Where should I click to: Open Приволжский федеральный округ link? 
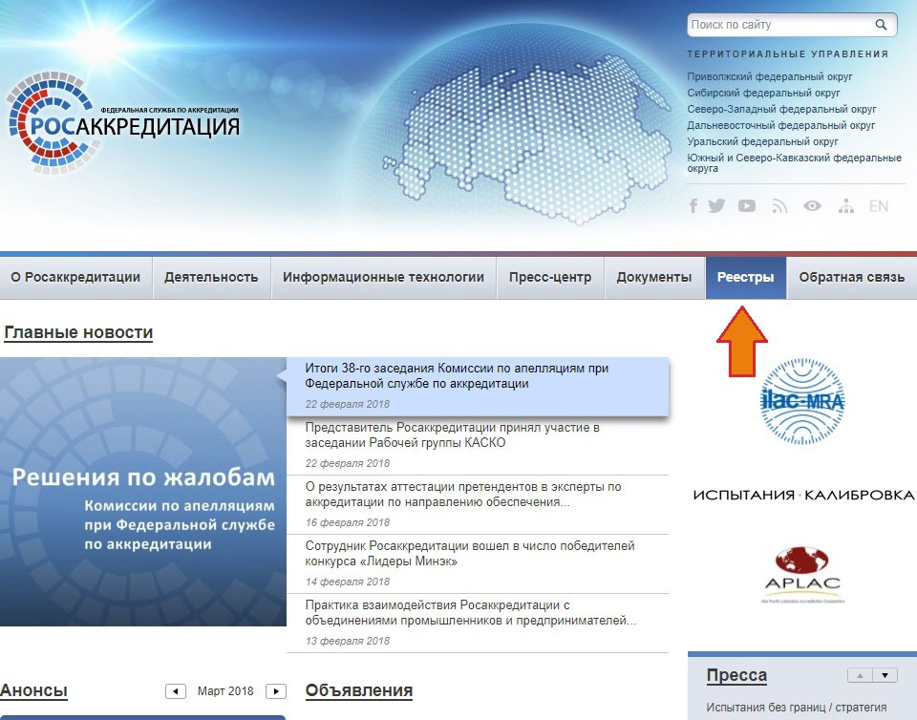coord(770,76)
